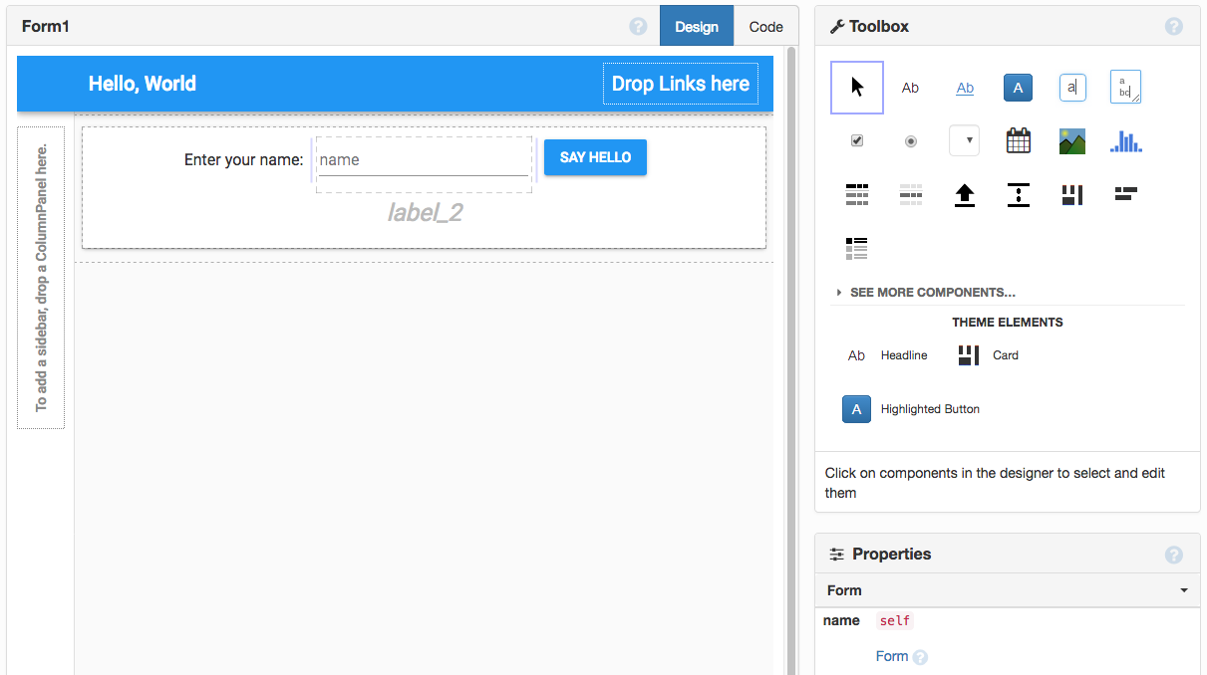Choose the FileLoader upload arrow icon
1207x675 pixels.
point(965,195)
